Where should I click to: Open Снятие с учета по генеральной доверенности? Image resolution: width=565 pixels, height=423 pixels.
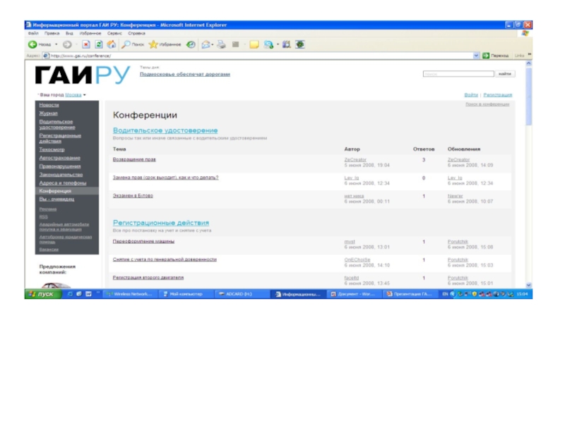coord(165,259)
